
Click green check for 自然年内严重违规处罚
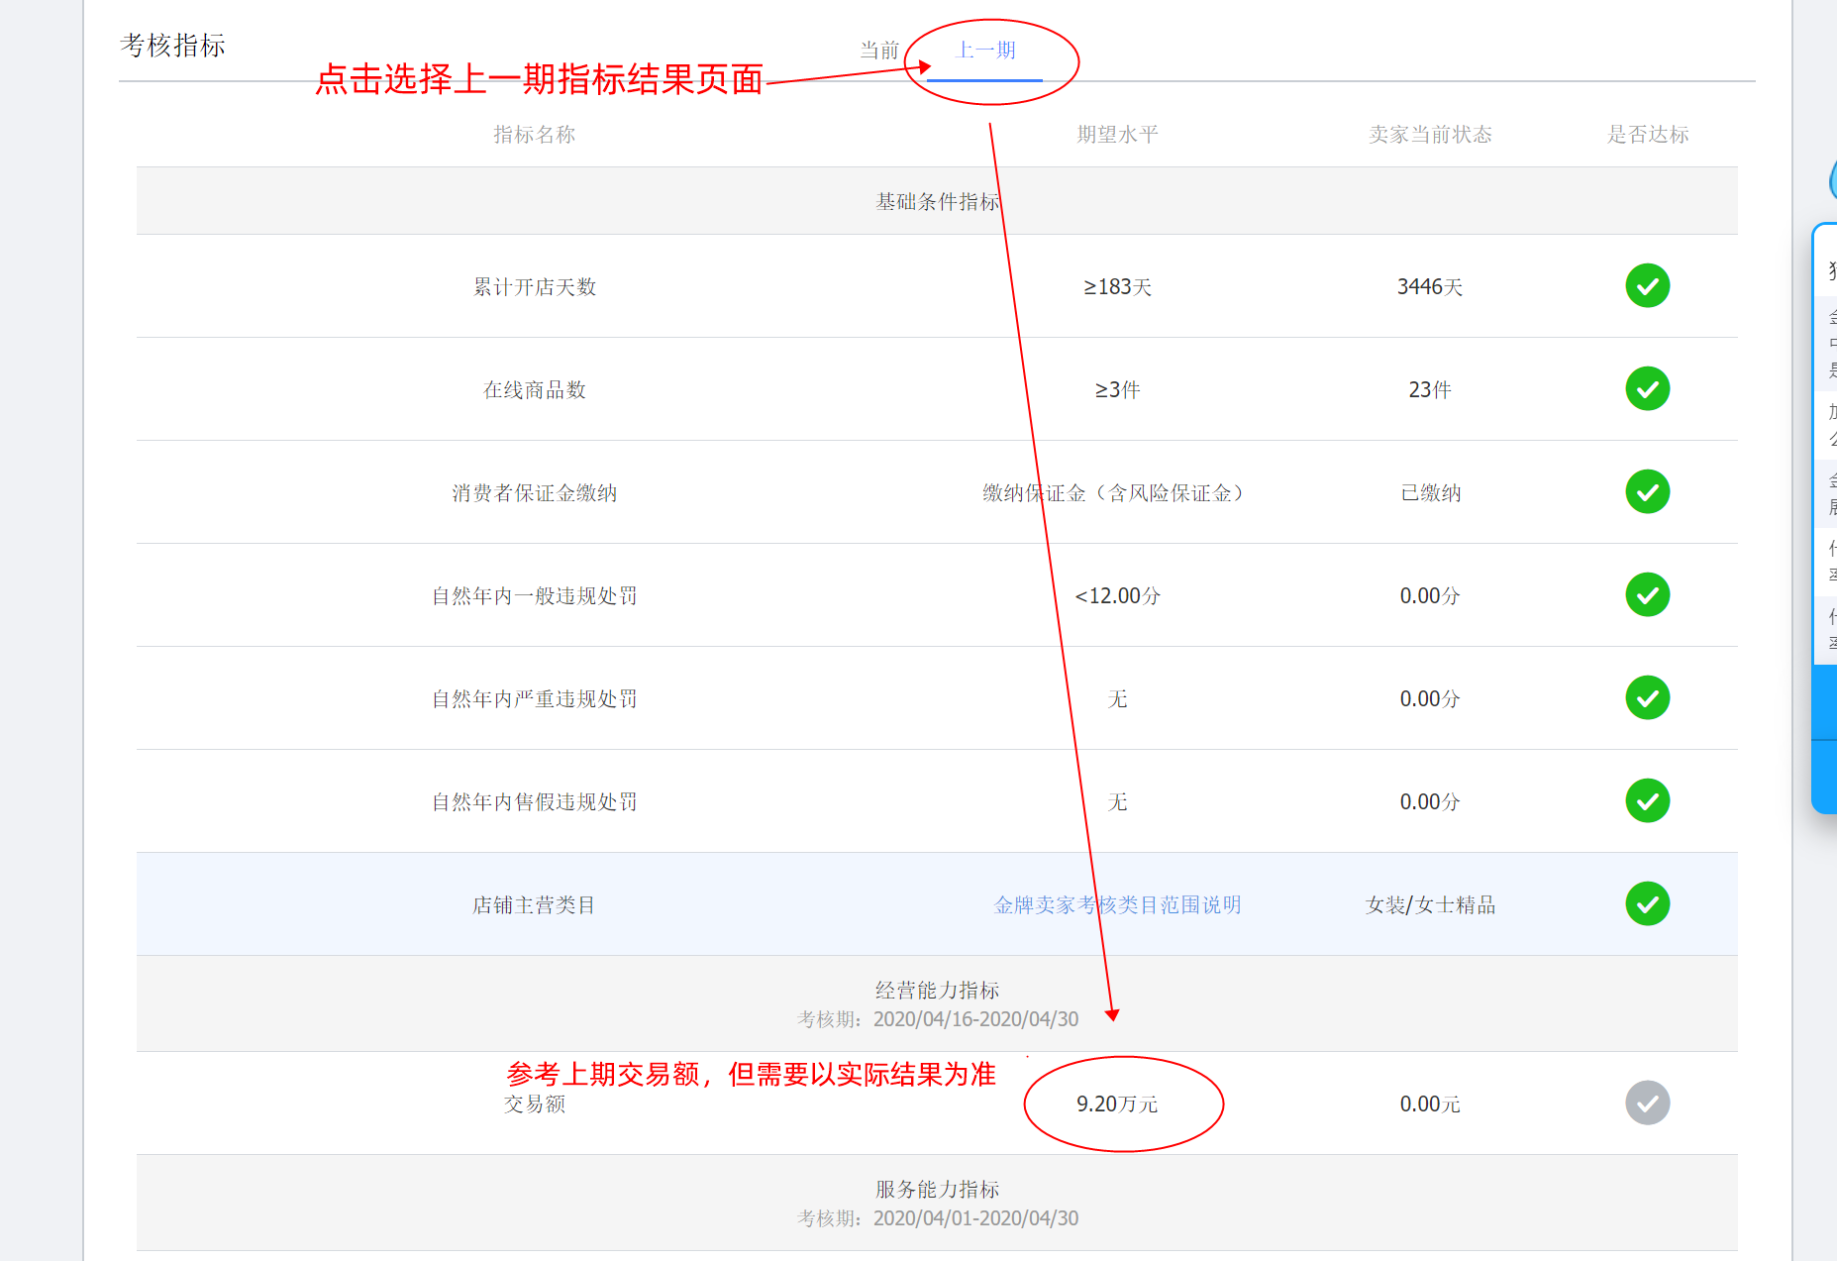click(x=1647, y=698)
